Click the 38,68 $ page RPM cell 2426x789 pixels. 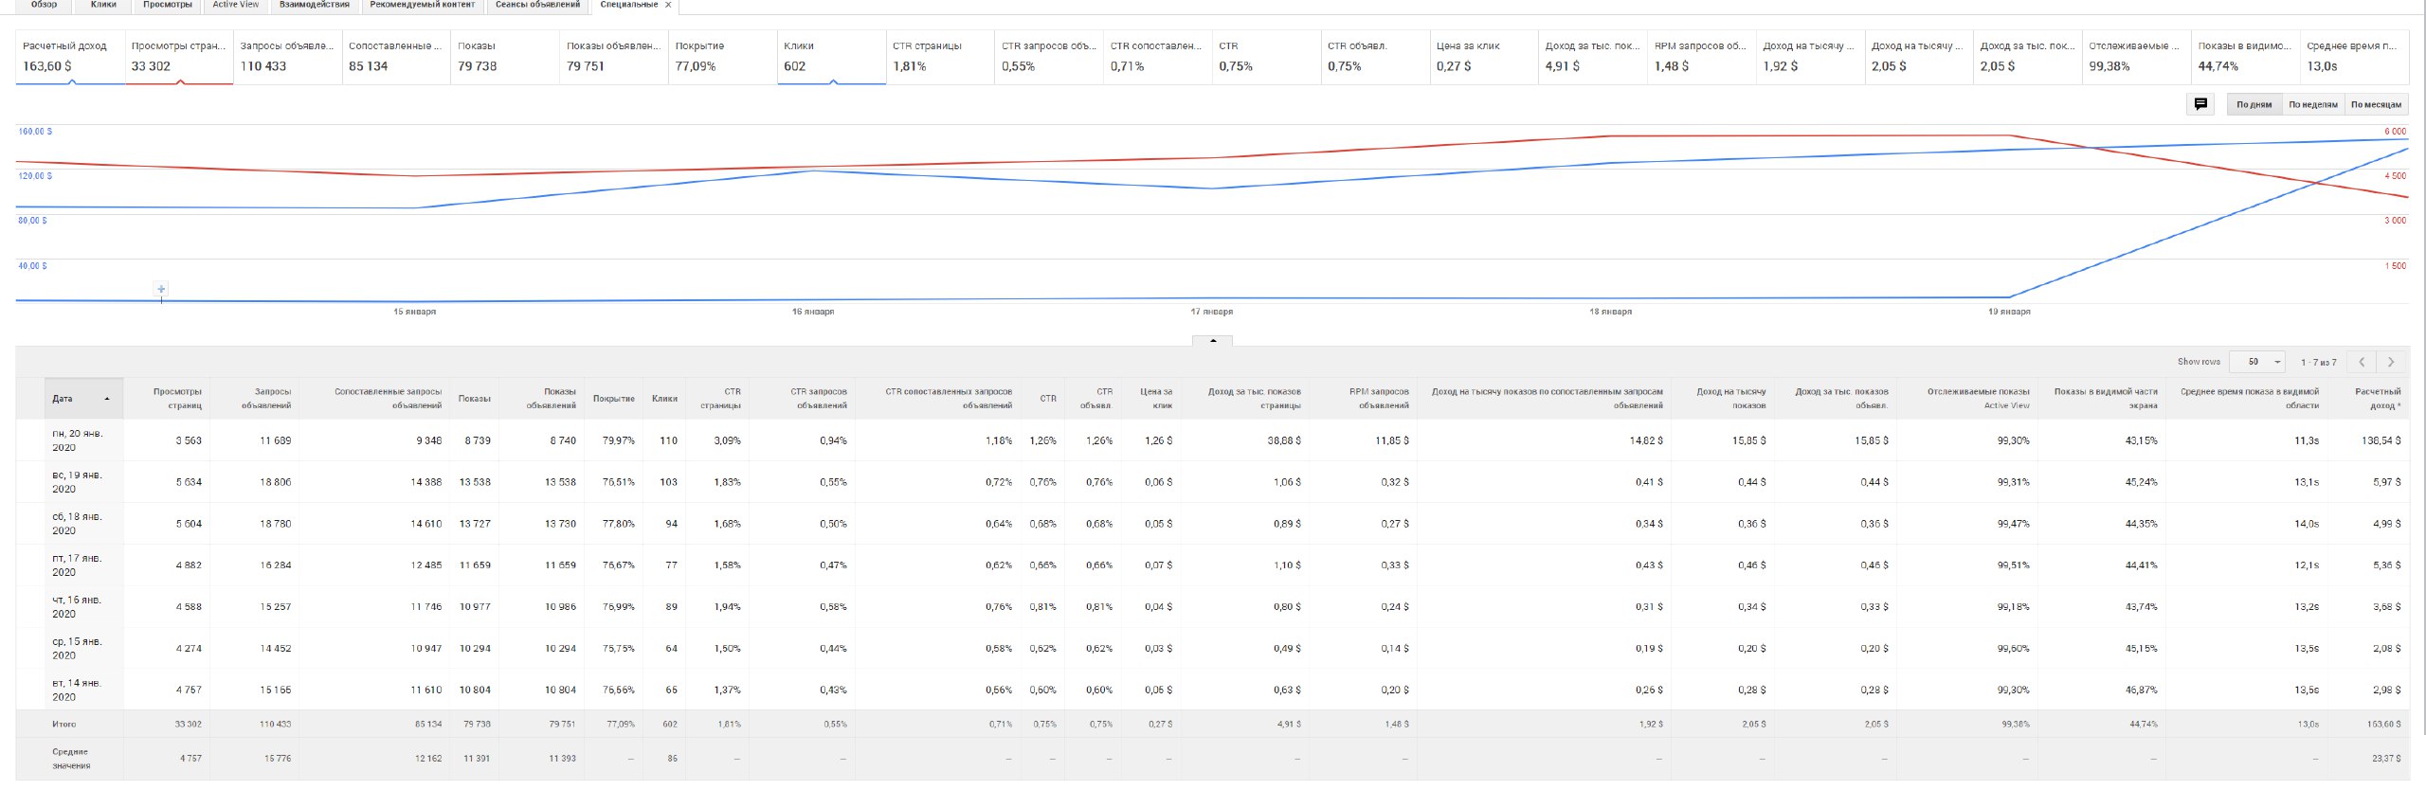1284,440
